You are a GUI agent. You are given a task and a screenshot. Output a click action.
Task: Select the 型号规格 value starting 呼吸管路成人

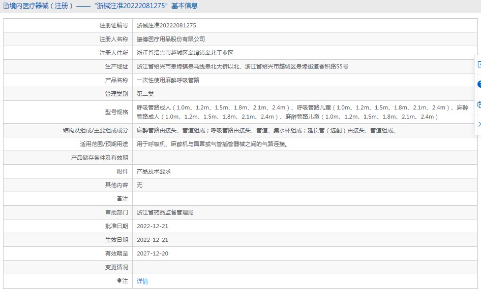(x=303, y=112)
